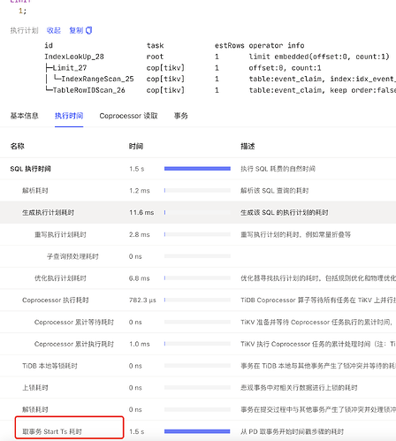Click the Coprocessor 执行耗时 row
The image size is (396, 441).
(x=198, y=300)
